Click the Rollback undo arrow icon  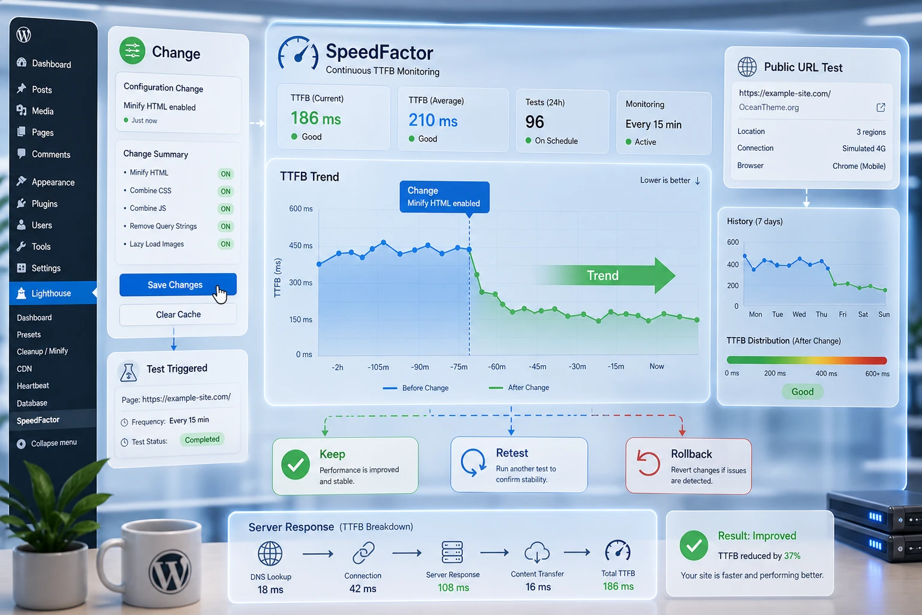tap(648, 463)
